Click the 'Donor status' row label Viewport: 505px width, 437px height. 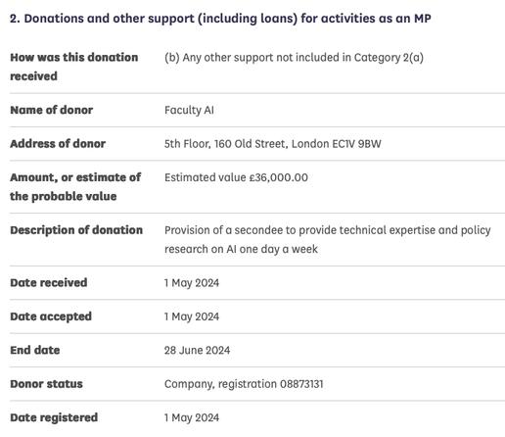click(46, 384)
